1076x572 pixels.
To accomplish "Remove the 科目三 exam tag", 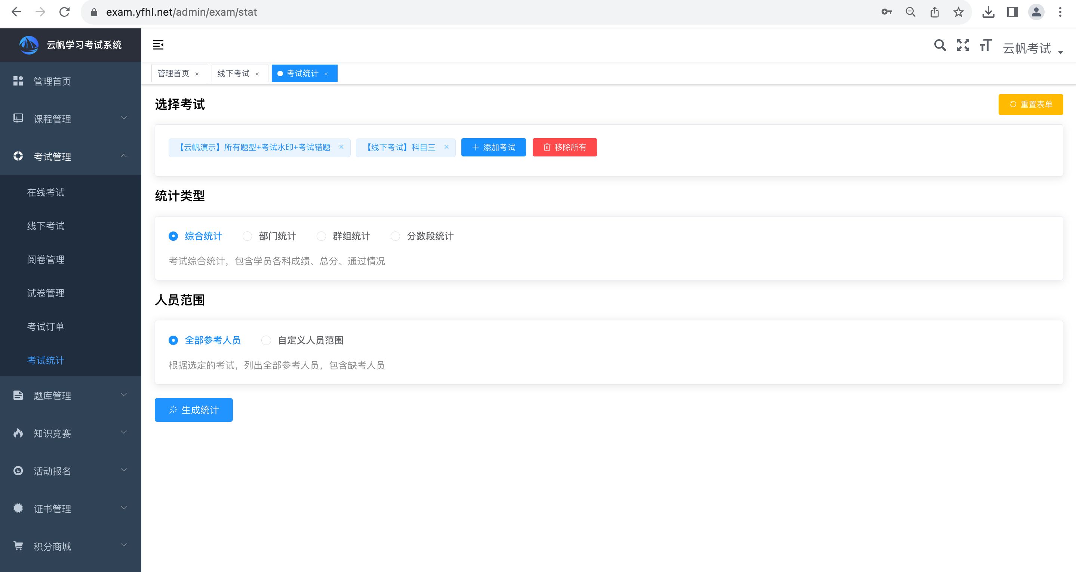I will (446, 147).
